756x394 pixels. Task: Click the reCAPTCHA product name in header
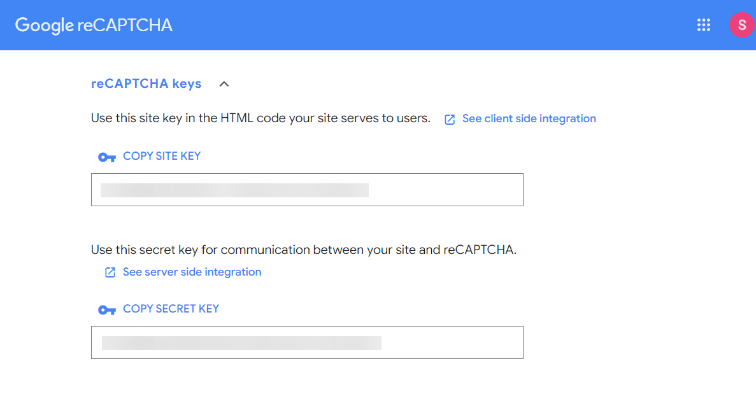pyautogui.click(x=125, y=25)
